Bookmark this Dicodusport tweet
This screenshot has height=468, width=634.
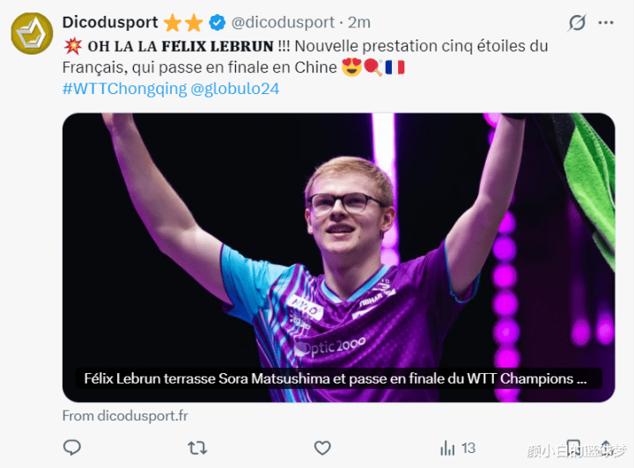pyautogui.click(x=573, y=448)
